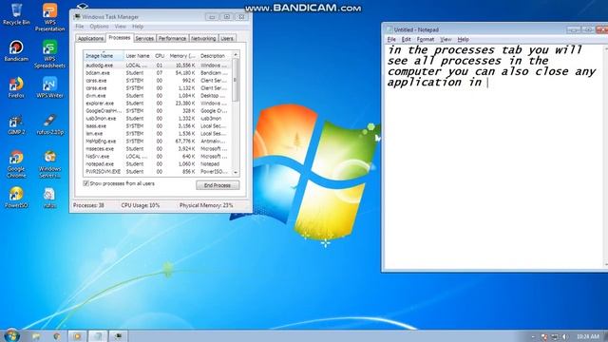Sort by the Memory column header
Screen dimensions: 608x342
coord(182,56)
